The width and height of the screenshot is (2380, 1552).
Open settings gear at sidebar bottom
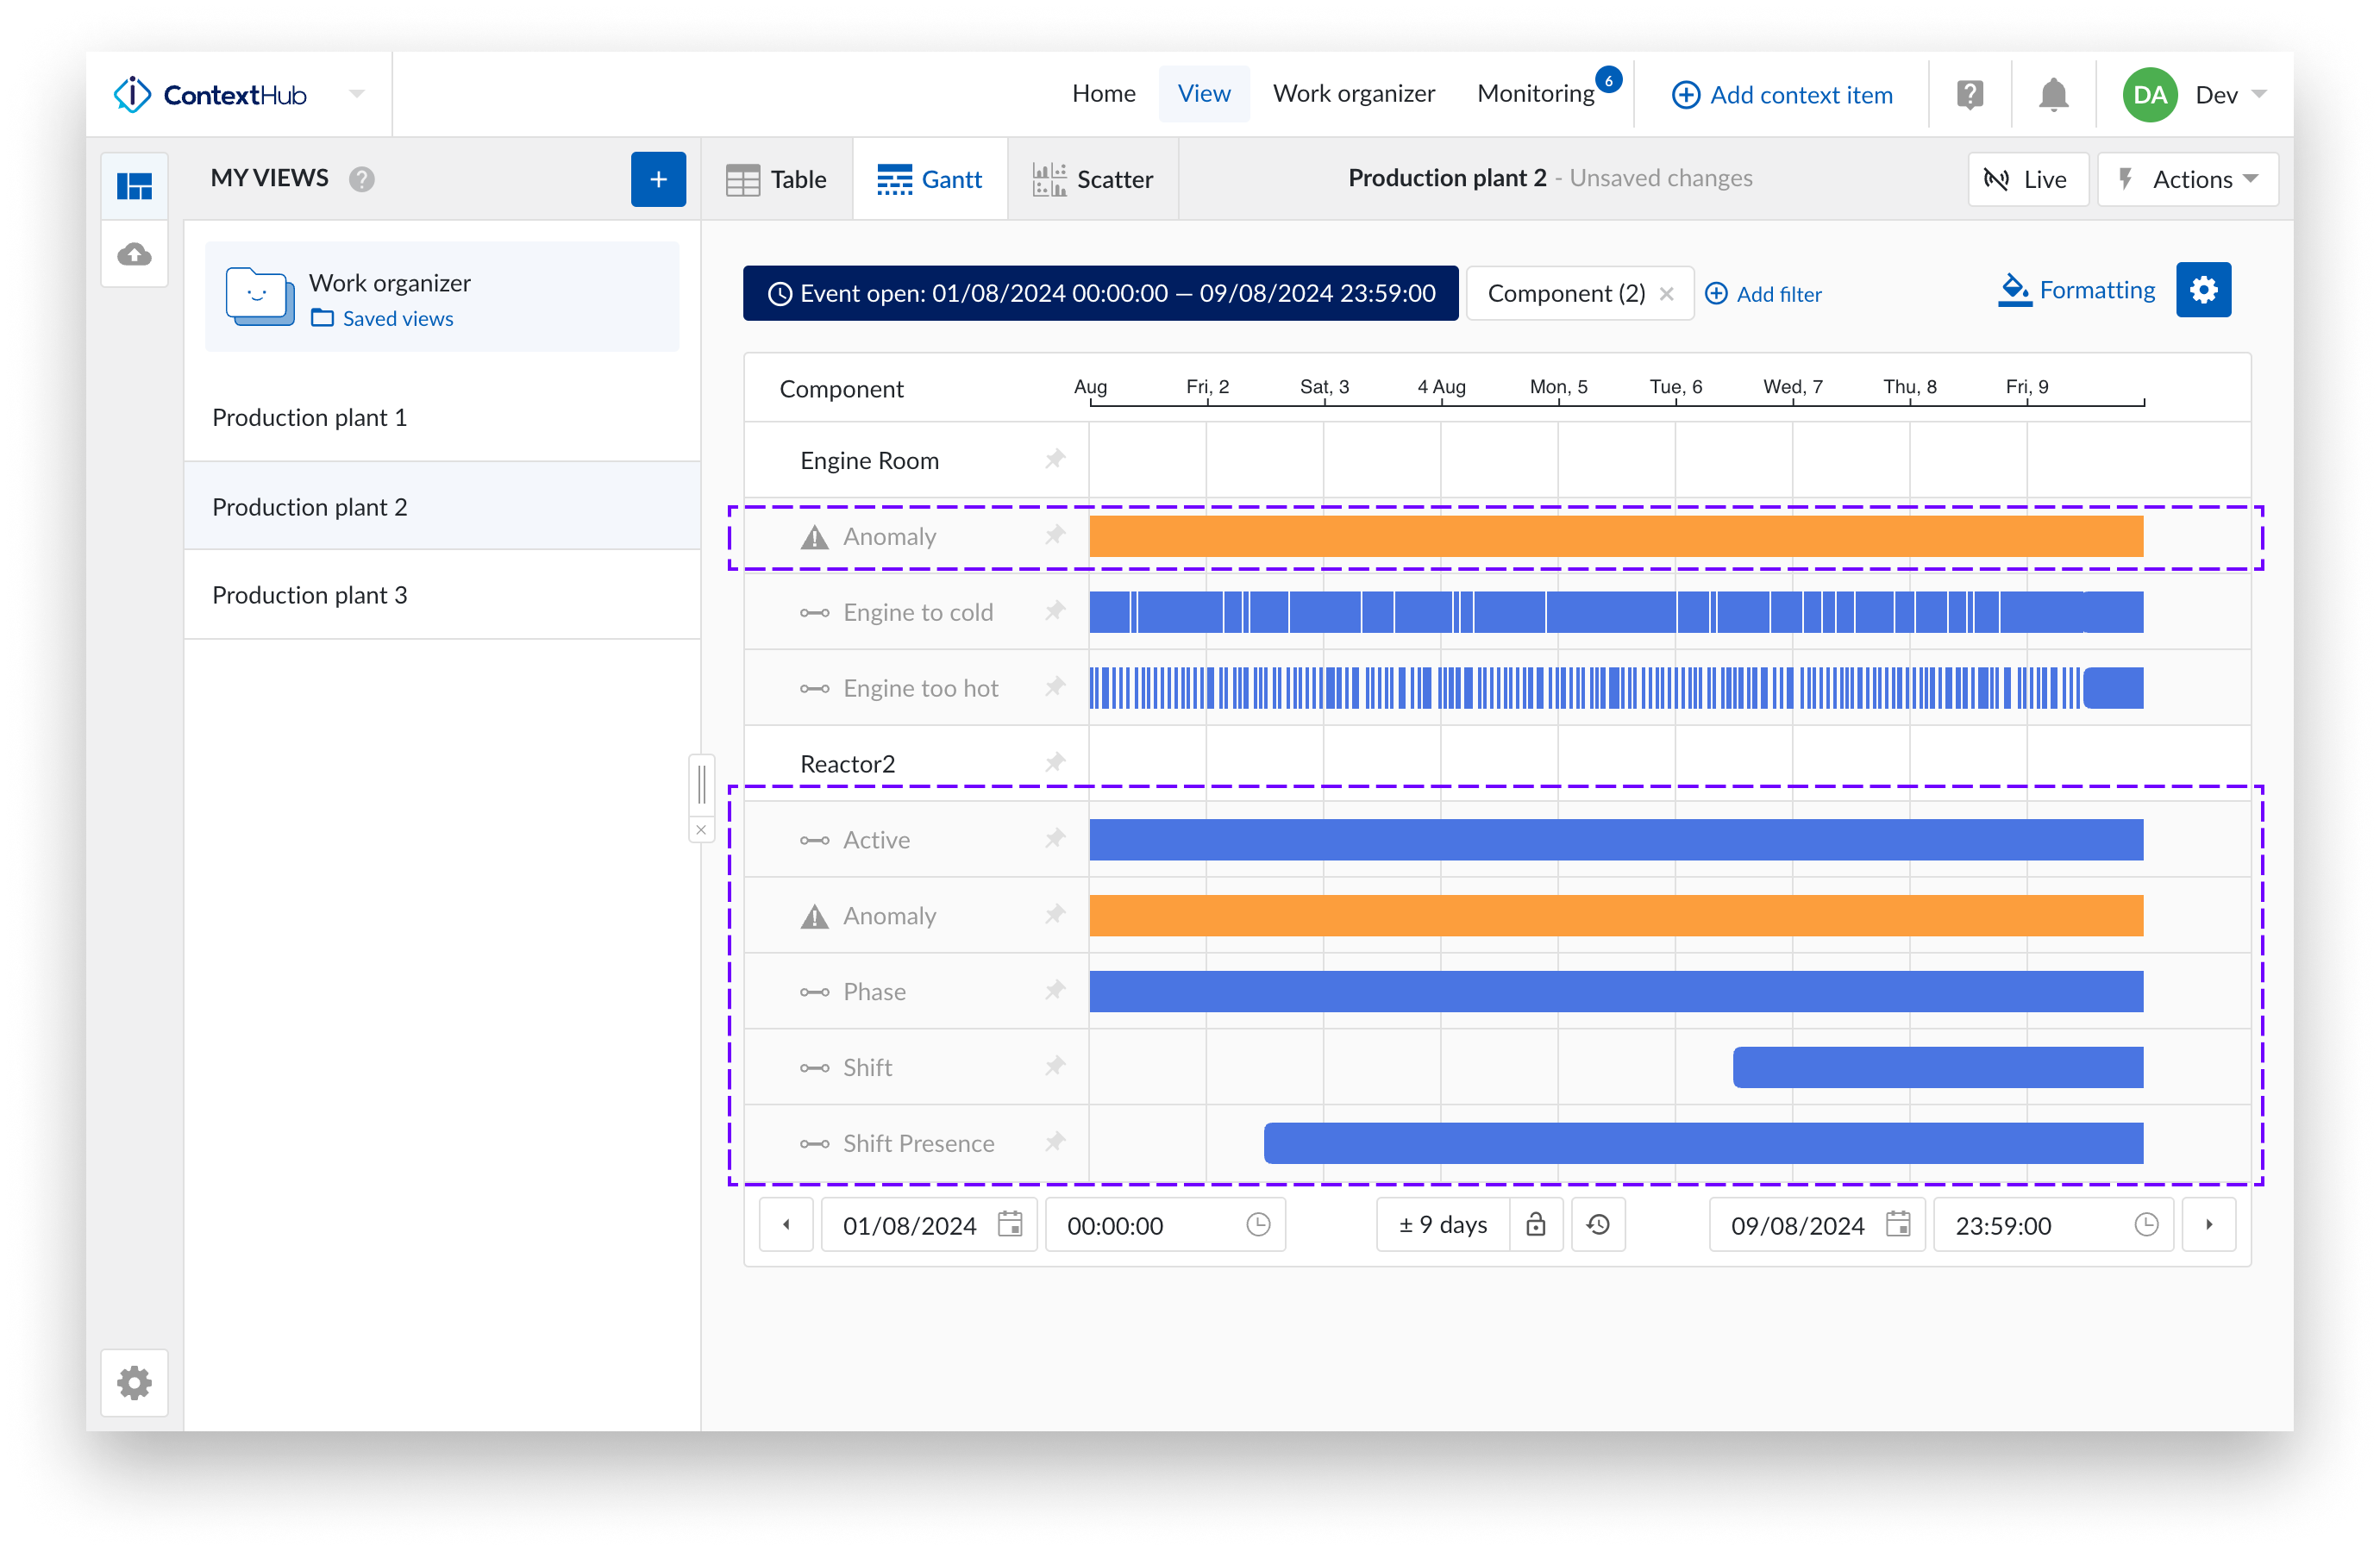click(135, 1383)
